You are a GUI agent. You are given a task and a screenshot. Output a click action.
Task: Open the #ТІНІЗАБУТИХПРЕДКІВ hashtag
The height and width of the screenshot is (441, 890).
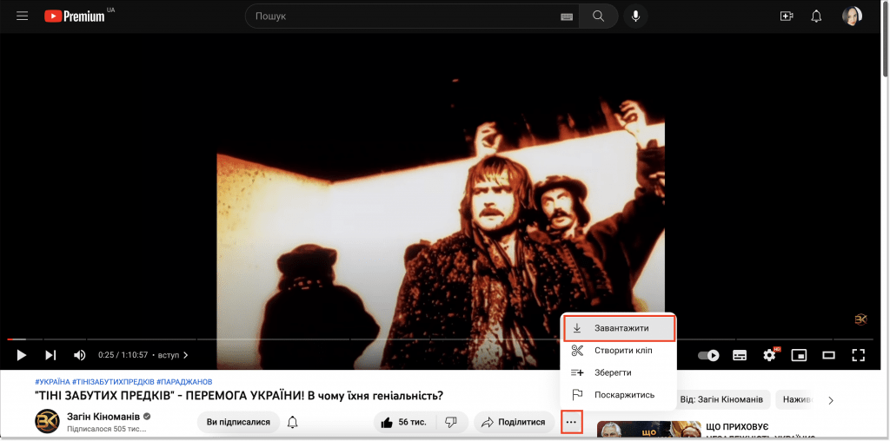click(113, 381)
